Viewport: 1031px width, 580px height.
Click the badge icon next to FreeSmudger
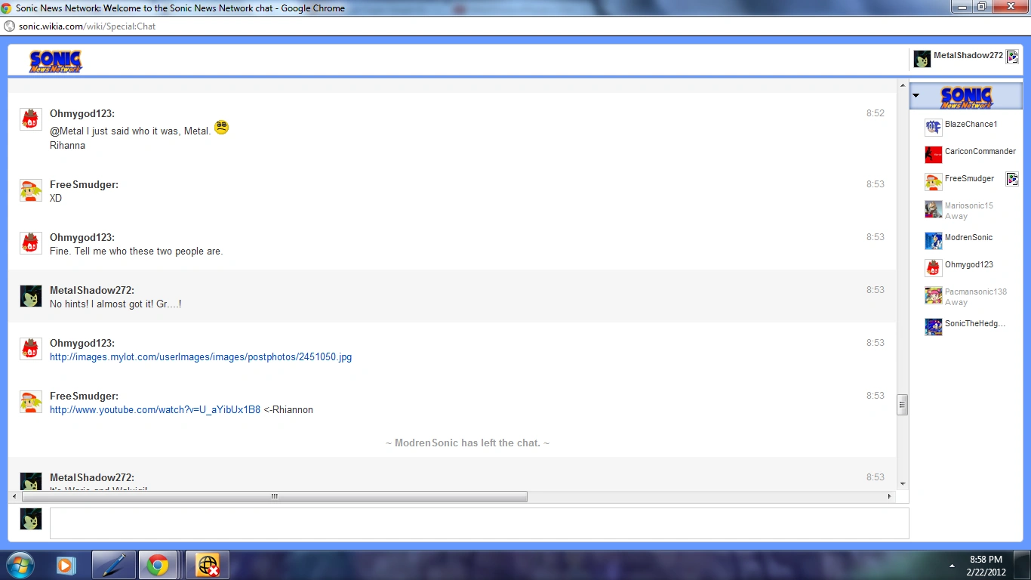(x=1012, y=179)
